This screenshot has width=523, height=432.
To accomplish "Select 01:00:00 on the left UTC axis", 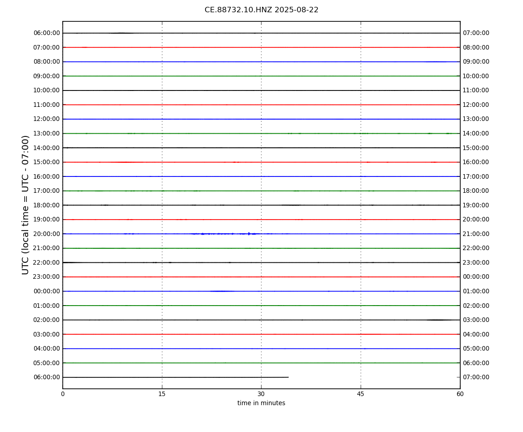I will 47,306.
